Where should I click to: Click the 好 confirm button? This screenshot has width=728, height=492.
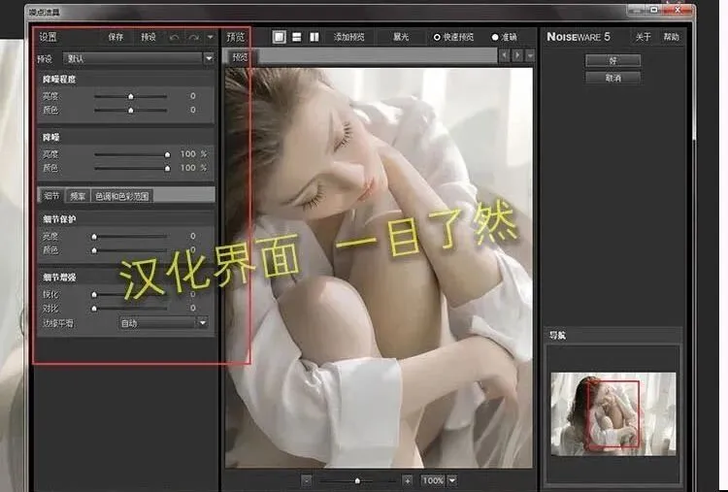pyautogui.click(x=612, y=61)
